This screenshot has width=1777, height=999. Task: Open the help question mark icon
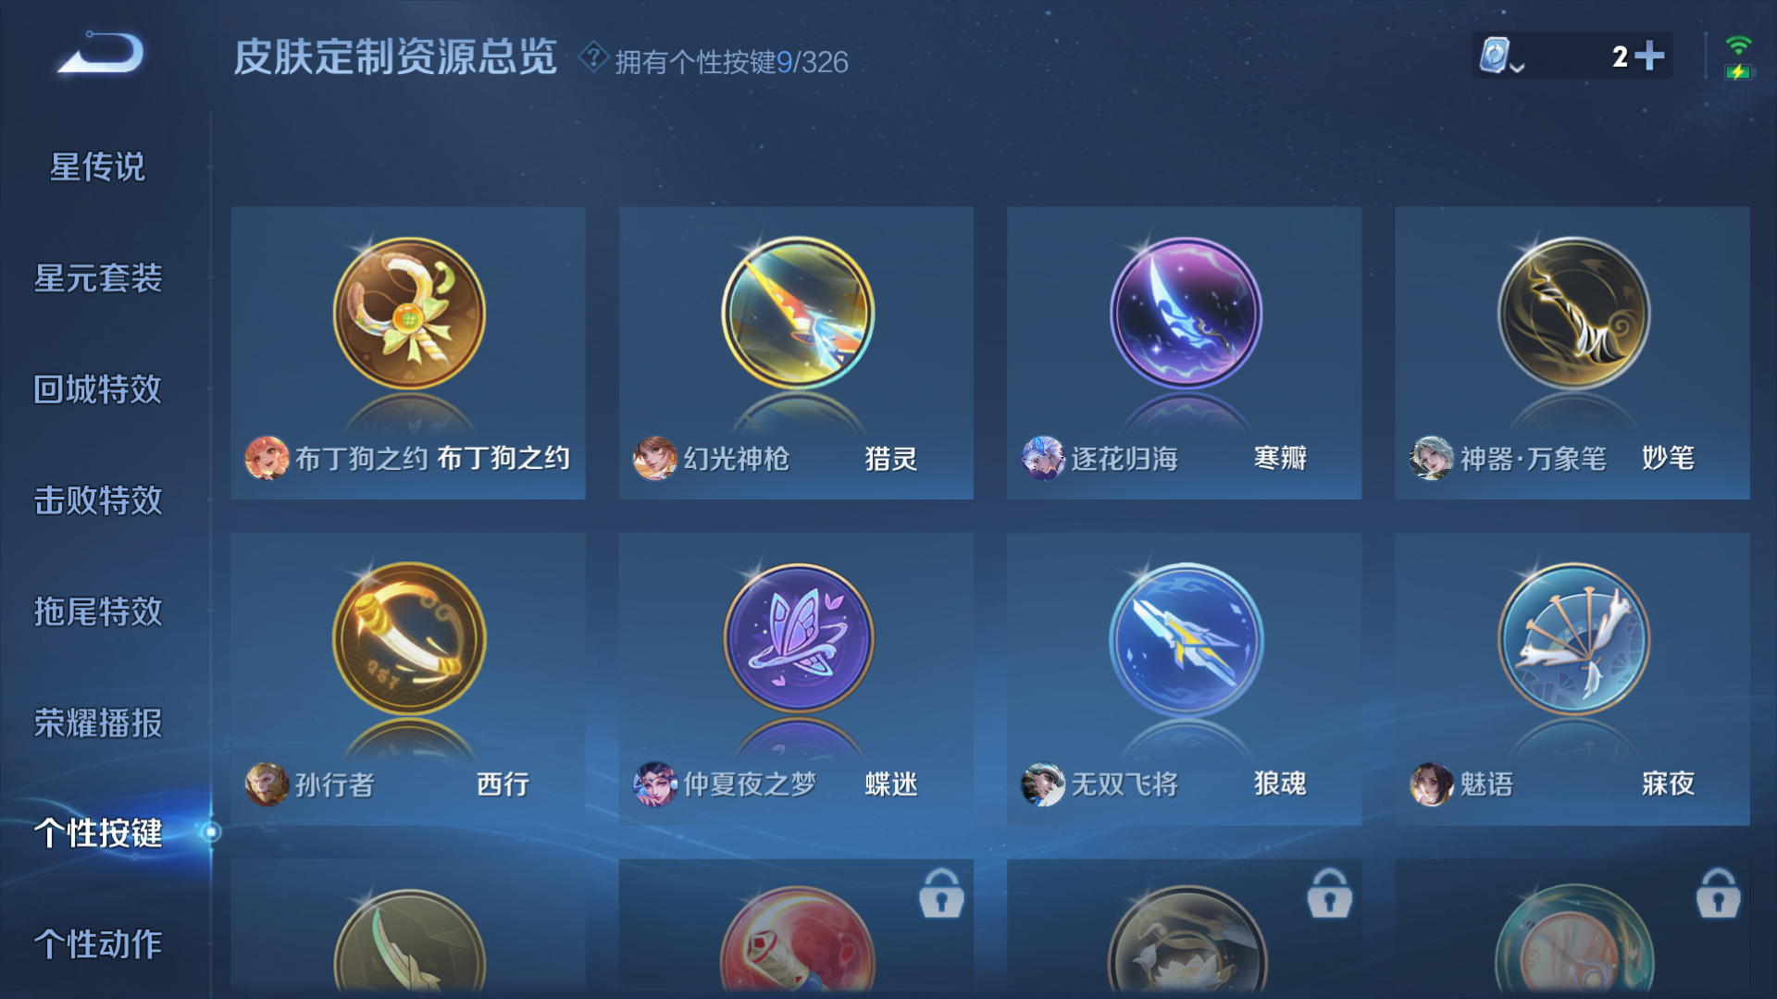592,57
